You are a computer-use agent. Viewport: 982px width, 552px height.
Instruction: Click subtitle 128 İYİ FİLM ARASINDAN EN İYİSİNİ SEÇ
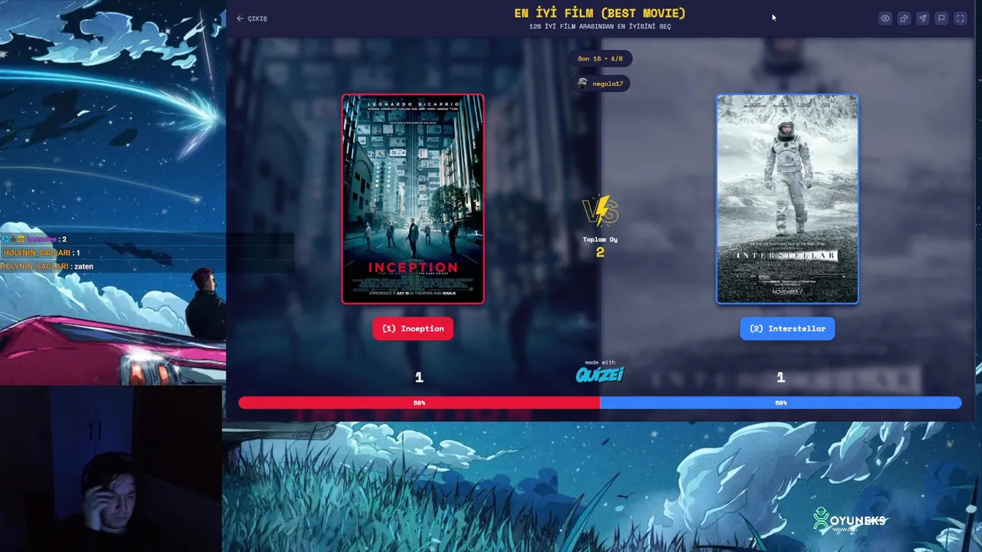[x=600, y=27]
